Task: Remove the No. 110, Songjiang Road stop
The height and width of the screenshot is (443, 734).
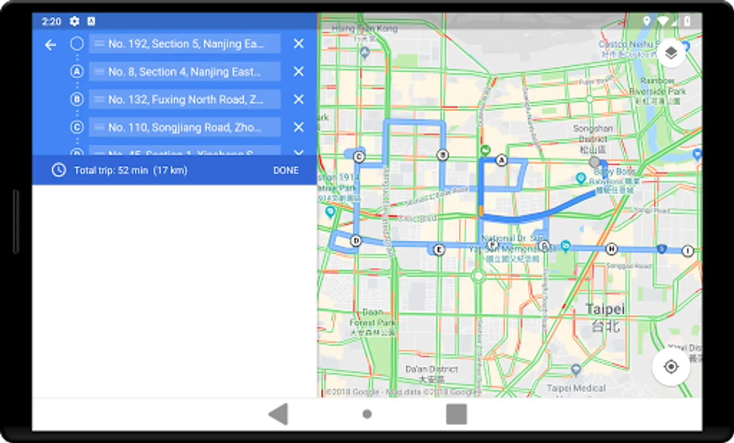Action: [x=298, y=127]
